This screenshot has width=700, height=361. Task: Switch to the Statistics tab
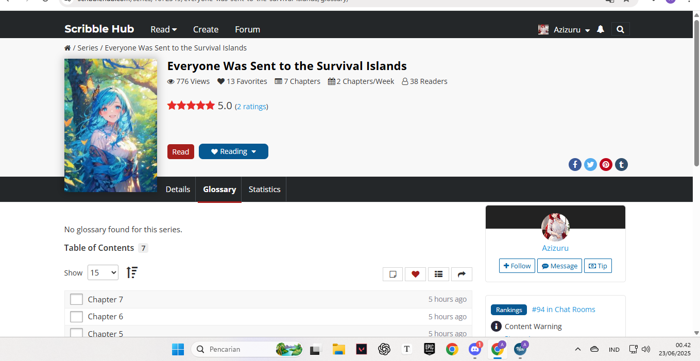point(264,190)
